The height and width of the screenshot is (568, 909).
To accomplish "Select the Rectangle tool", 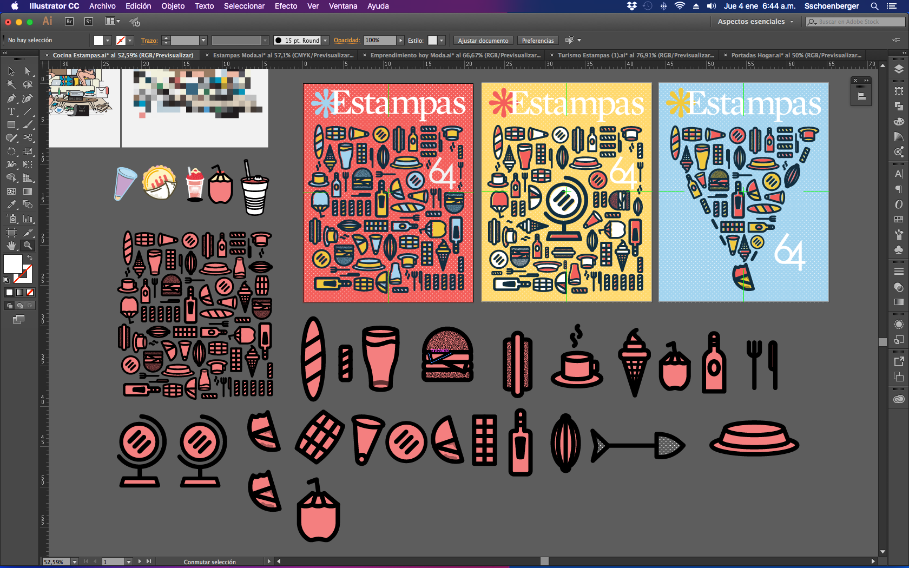I will point(11,125).
